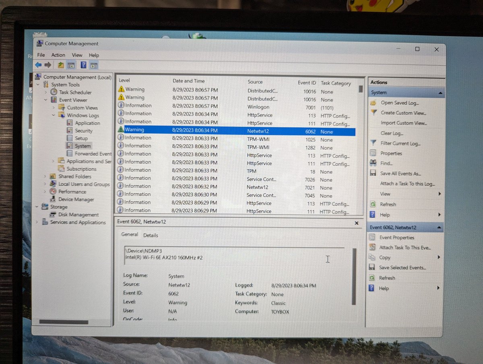483x364 pixels.
Task: Open Saved Log using its folder icon
Action: tap(374, 103)
